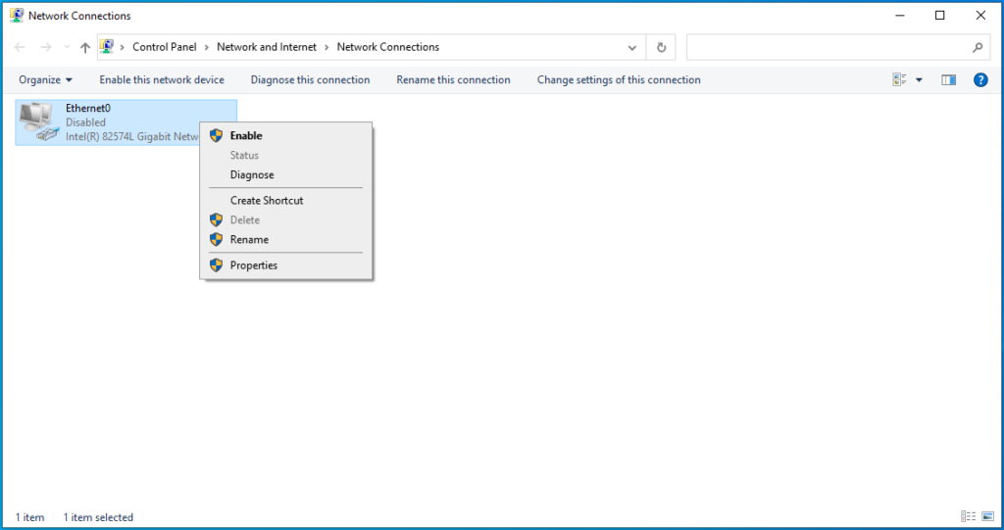The height and width of the screenshot is (530, 1004).
Task: Go forward with the forward arrow
Action: [46, 47]
